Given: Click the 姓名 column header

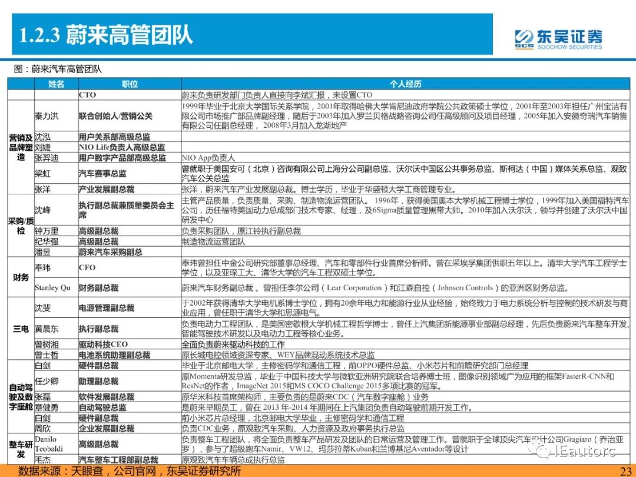Looking at the screenshot, I should [57, 84].
